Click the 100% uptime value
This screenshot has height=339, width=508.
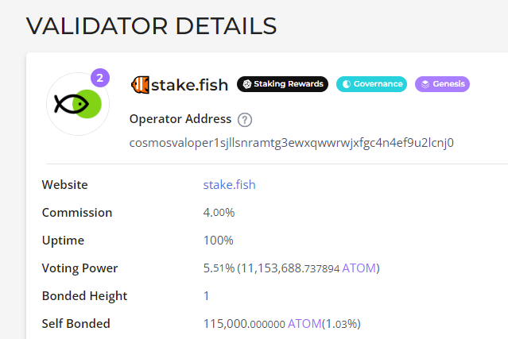click(x=218, y=241)
